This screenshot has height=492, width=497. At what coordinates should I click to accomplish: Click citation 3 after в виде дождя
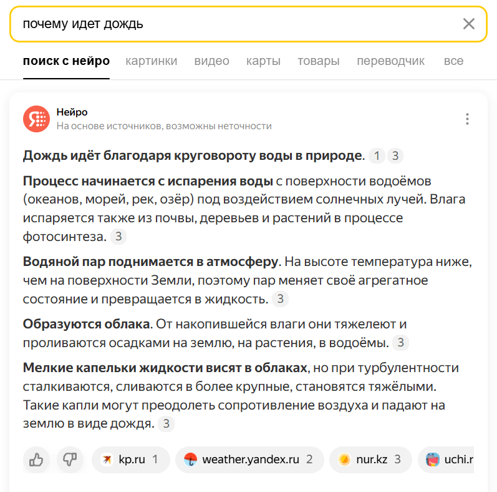tap(165, 424)
